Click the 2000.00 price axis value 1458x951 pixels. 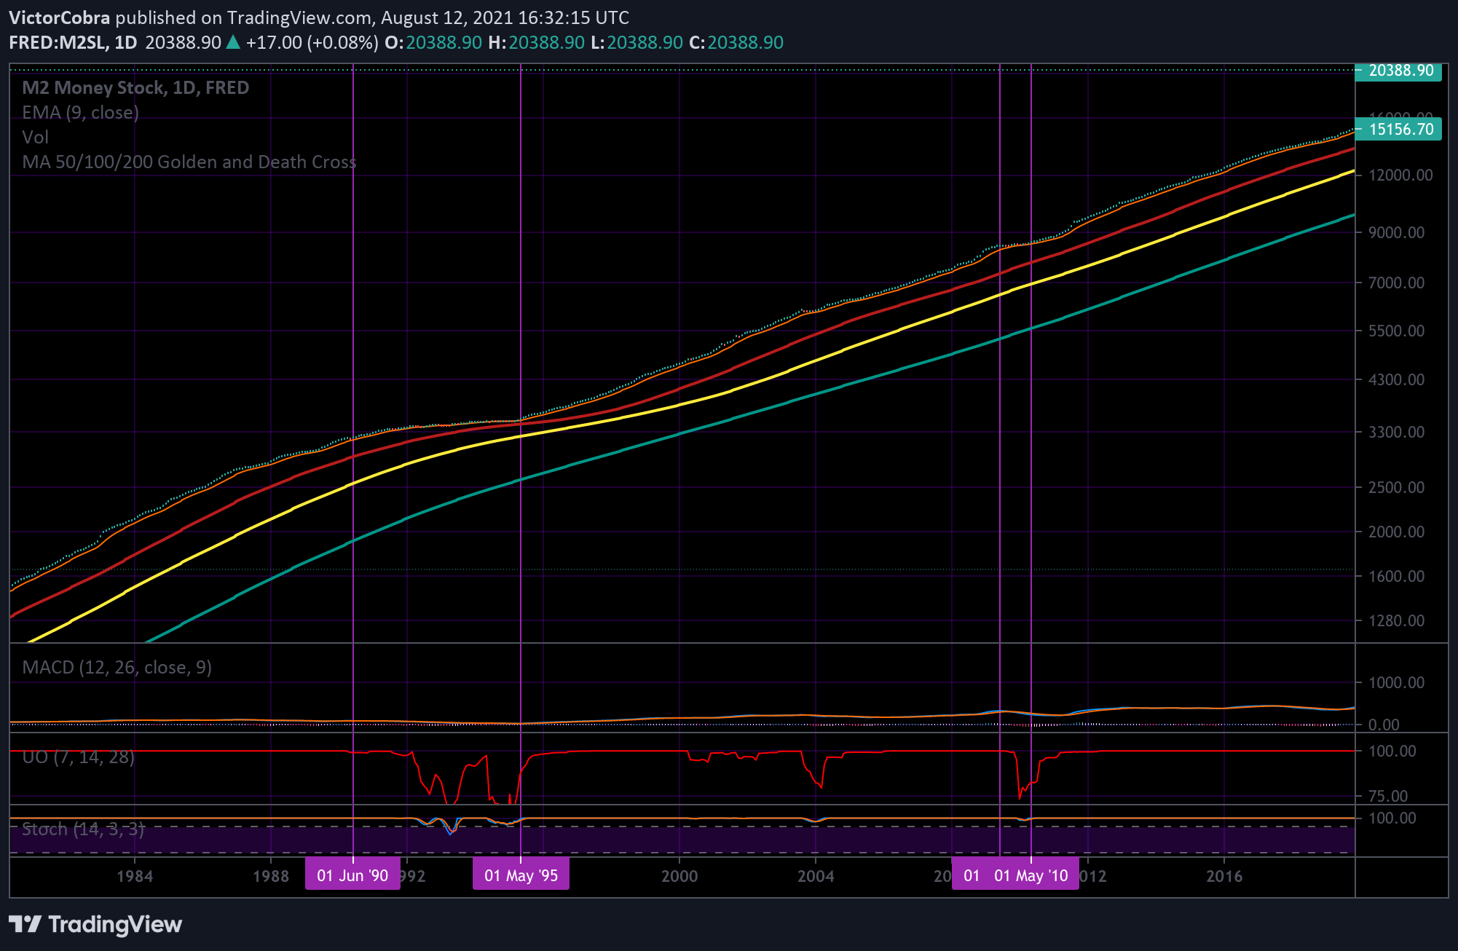tap(1396, 532)
